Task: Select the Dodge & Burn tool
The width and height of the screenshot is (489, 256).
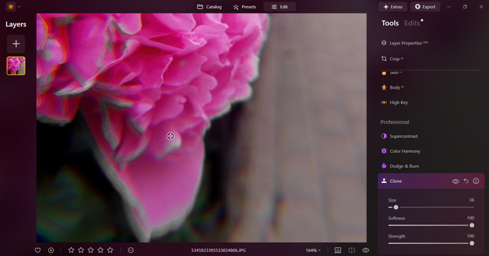Action: click(404, 166)
